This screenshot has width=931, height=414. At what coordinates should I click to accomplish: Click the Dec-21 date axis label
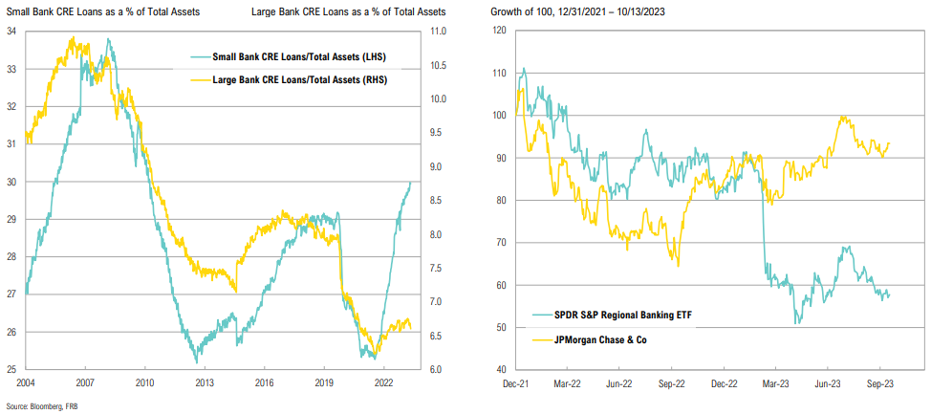coord(517,383)
